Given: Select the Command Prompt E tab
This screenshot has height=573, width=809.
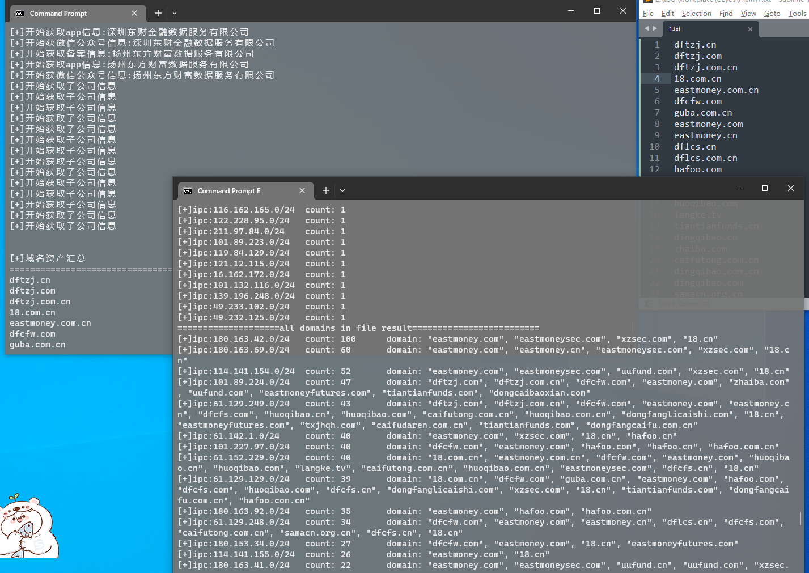Looking at the screenshot, I should click(245, 191).
